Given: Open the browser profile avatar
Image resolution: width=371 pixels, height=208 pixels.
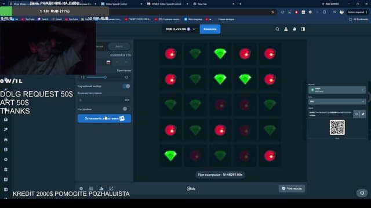Looking at the screenshot, I should (341, 12).
